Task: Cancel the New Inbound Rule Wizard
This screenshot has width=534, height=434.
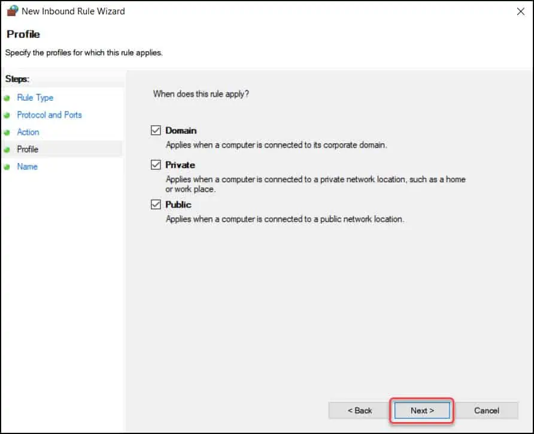Action: coord(486,411)
